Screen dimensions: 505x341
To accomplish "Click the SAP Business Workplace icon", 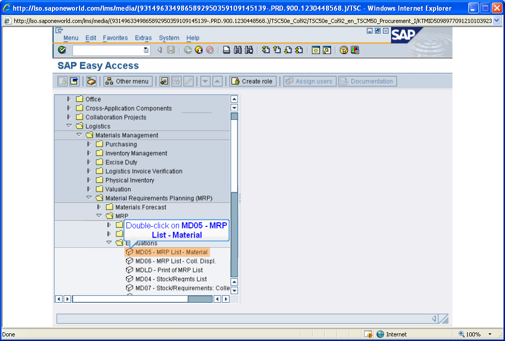I will point(91,81).
